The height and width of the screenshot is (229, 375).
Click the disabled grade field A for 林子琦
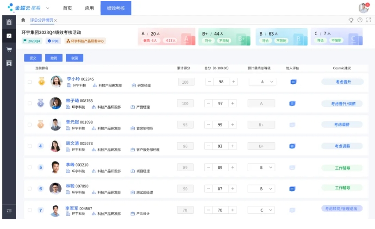point(261,103)
